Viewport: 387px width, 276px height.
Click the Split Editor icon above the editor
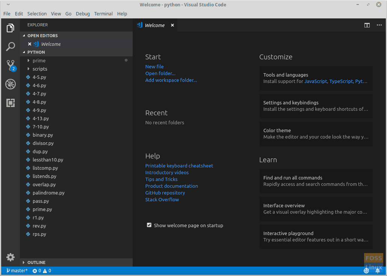pyautogui.click(x=367, y=25)
